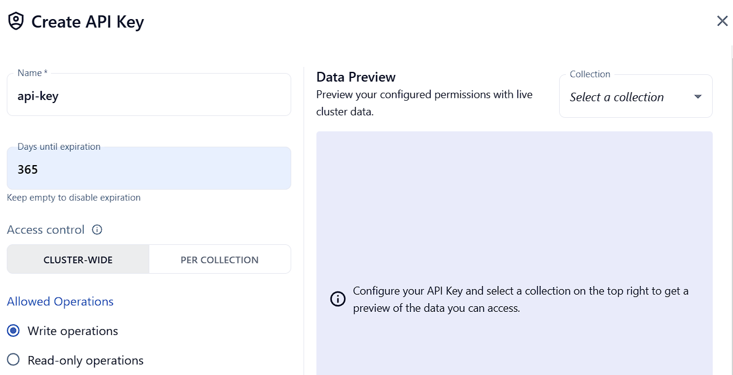Viewport: 733px width, 375px height.
Task: Select the Write operations radio button
Action: click(14, 331)
